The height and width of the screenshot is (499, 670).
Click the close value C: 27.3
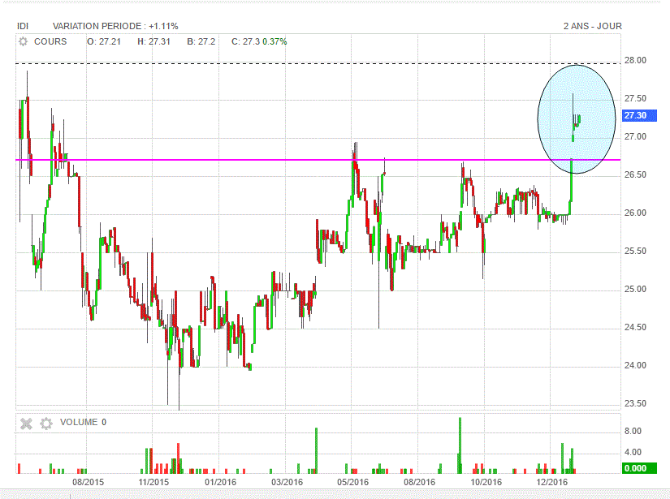[x=246, y=41]
